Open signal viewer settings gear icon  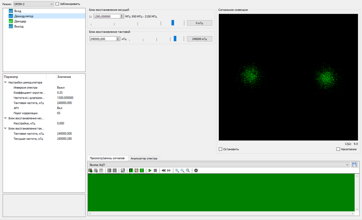tap(196, 170)
